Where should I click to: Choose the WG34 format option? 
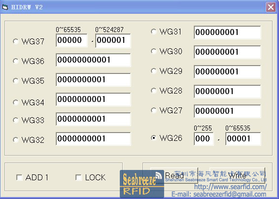coord(16,102)
